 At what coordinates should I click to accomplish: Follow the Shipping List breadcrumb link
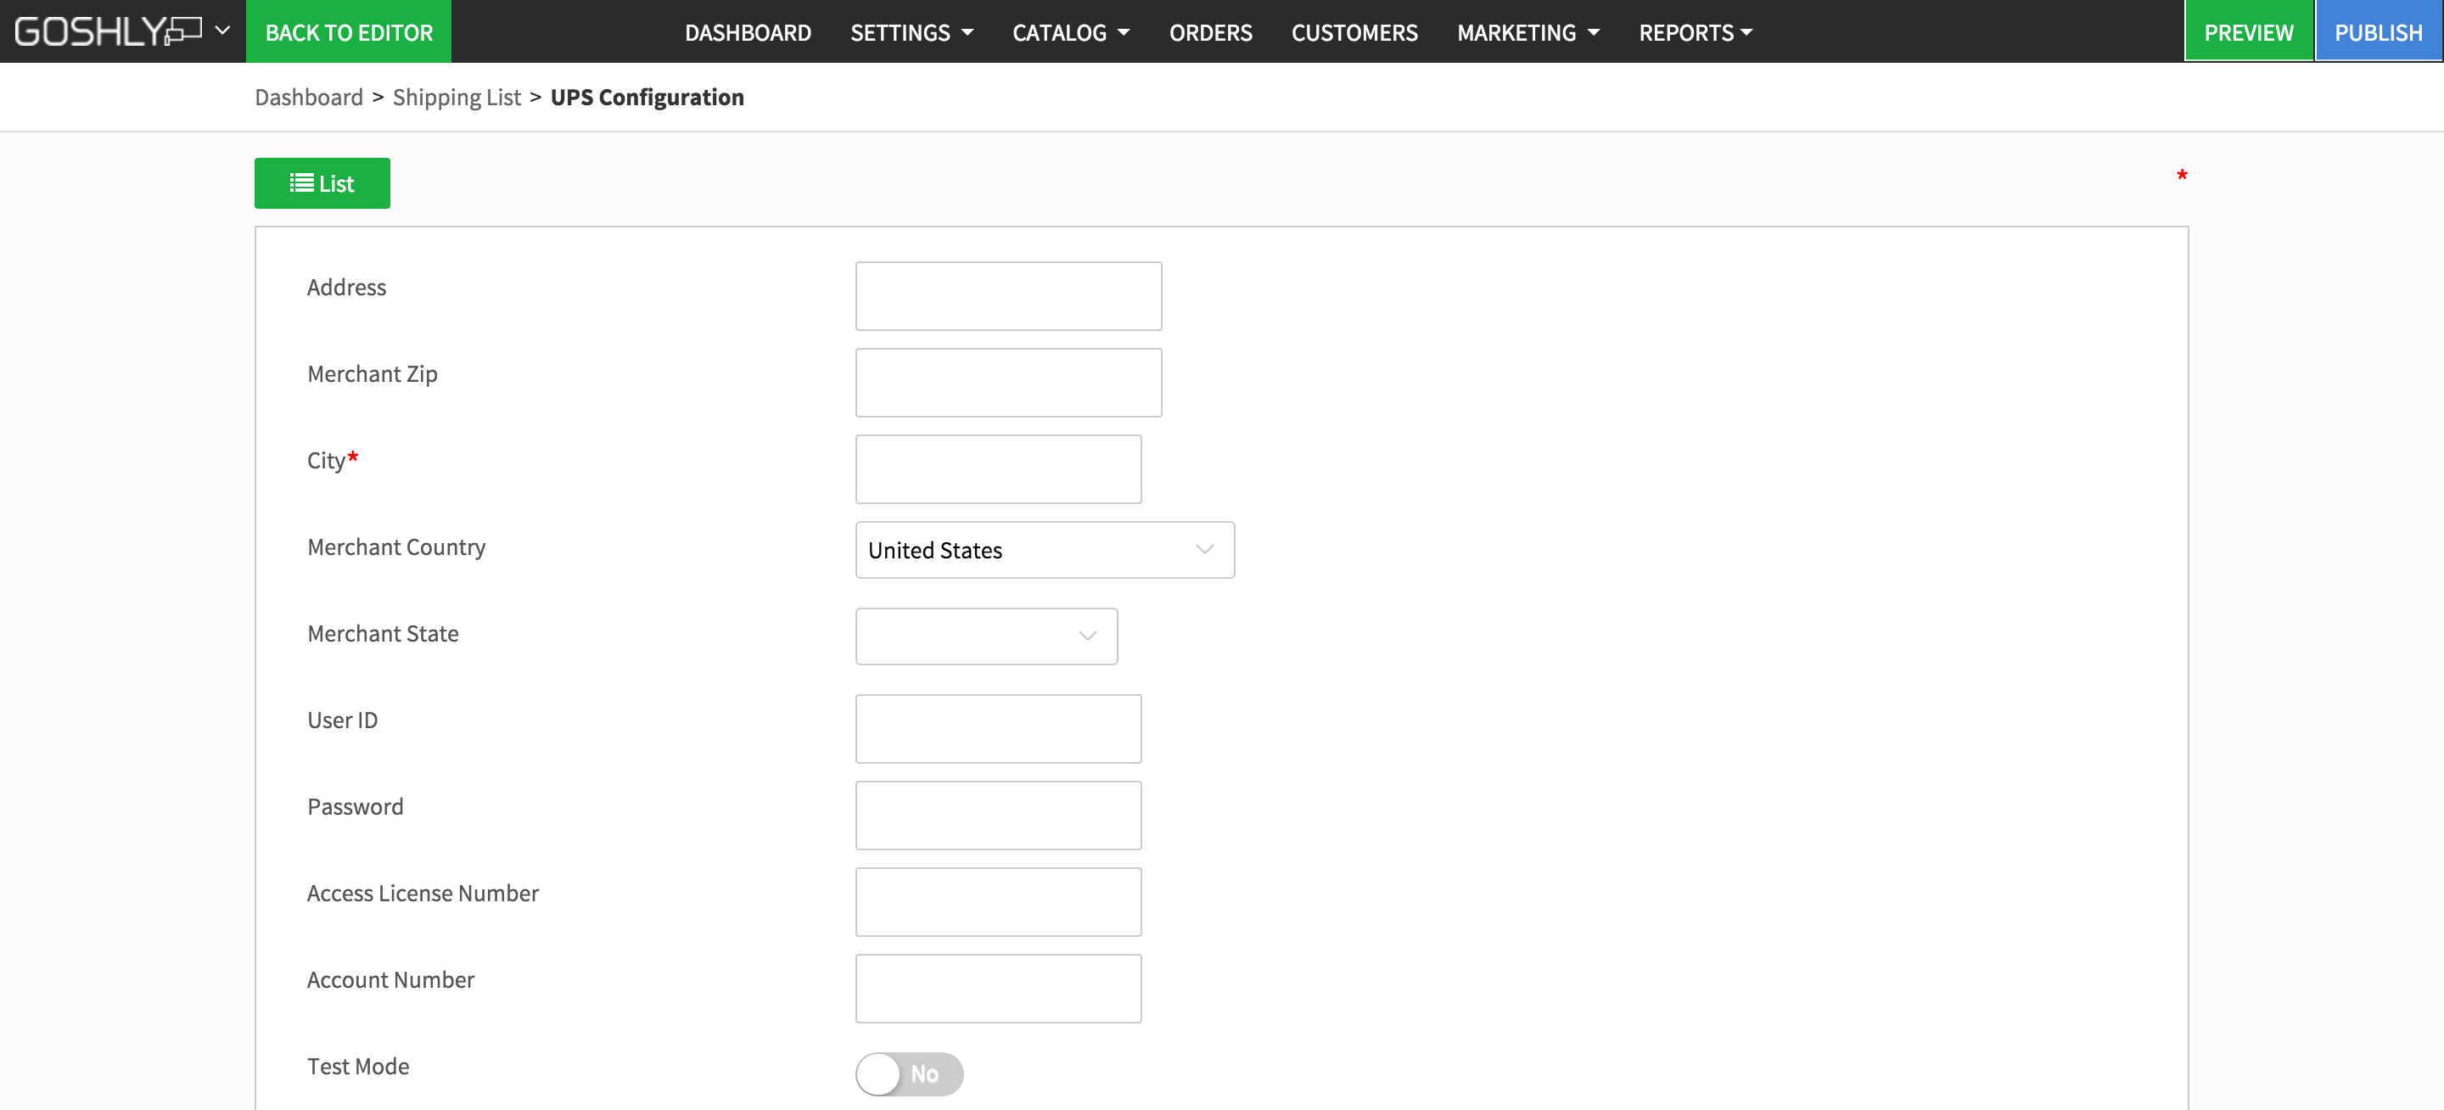coord(457,97)
